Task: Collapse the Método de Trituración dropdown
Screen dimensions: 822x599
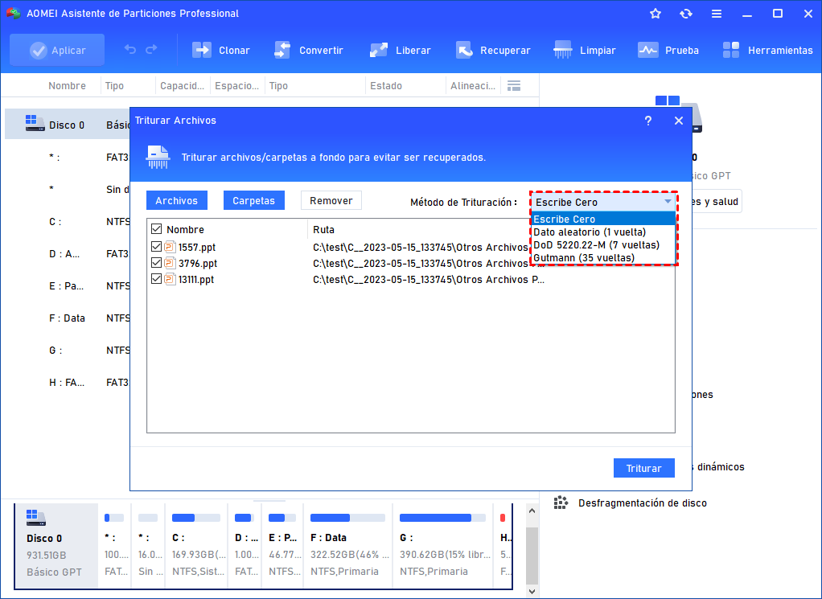Action: click(x=668, y=202)
